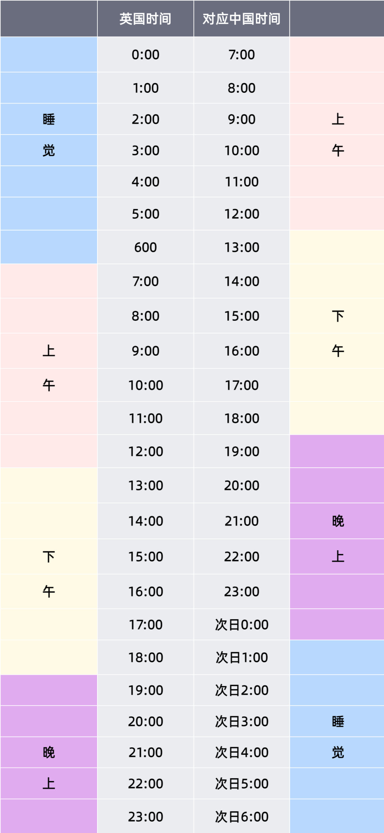The height and width of the screenshot is (833, 384).
Task: Click the 下 label in the left column
Action: pyautogui.click(x=49, y=557)
